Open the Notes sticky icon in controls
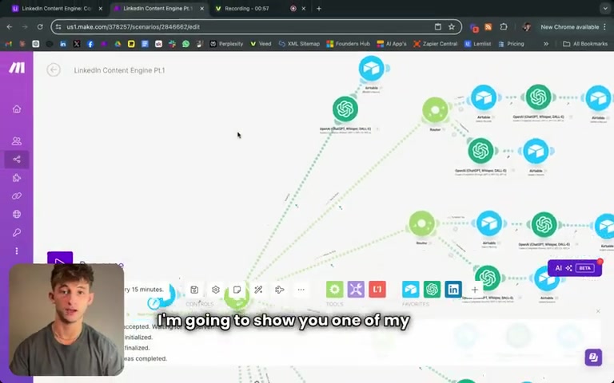Image resolution: width=614 pixels, height=383 pixels. pos(237,290)
